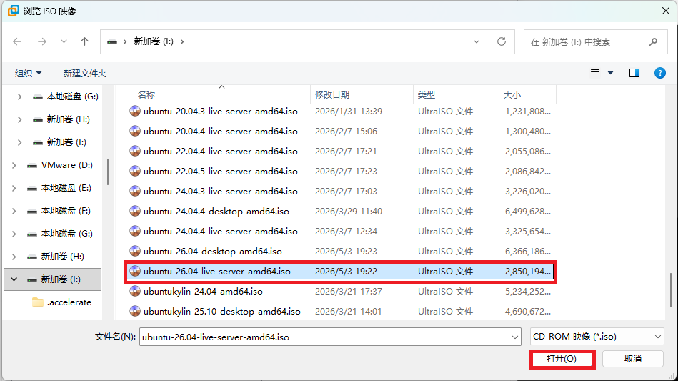Click the search magnifier icon
This screenshot has width=678, height=381.
tap(654, 41)
